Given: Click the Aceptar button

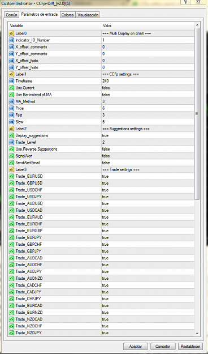Looking at the screenshot, I should pos(136,346).
